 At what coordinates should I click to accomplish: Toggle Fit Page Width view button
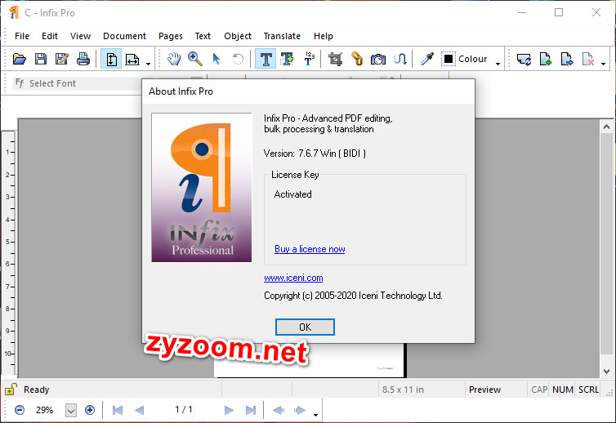(132, 59)
